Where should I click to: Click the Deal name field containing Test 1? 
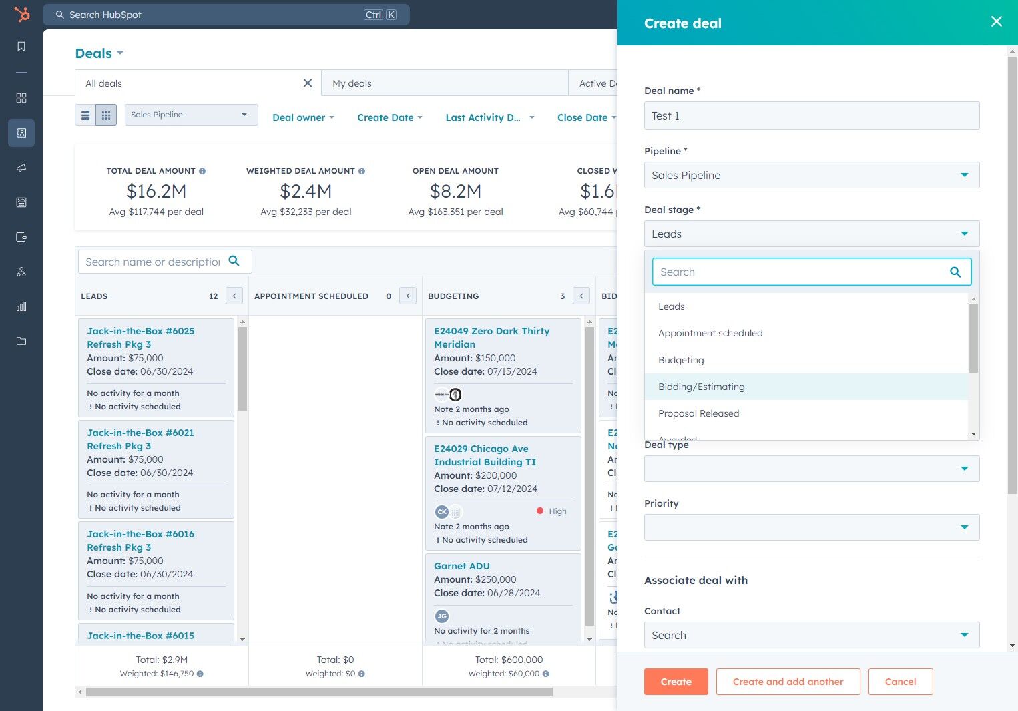coord(812,115)
